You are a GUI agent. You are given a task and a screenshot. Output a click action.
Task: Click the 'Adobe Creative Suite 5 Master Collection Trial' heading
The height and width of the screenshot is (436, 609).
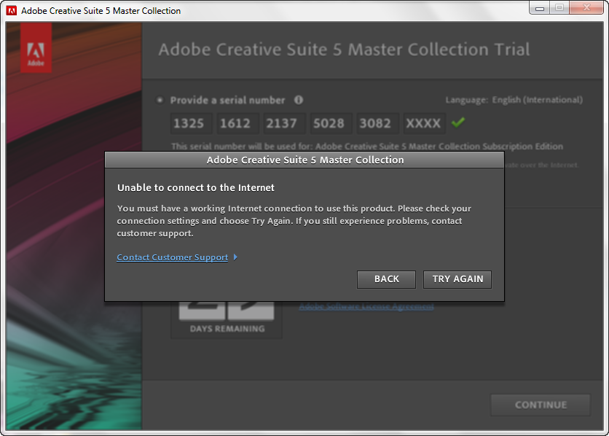tap(344, 50)
